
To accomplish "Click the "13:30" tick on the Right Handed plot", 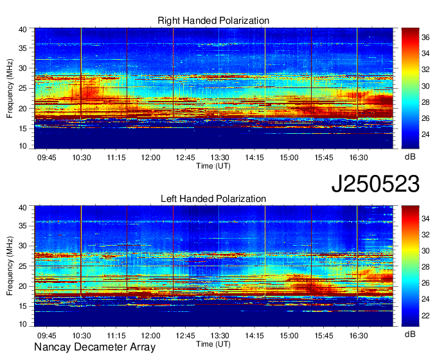I will (x=220, y=158).
